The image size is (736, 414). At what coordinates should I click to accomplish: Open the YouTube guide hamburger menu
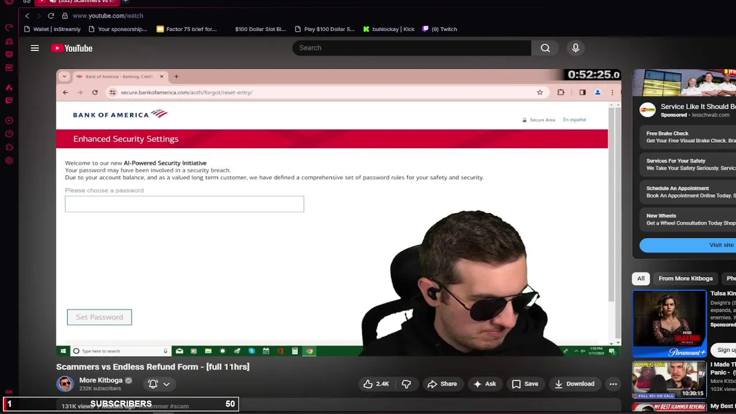35,48
